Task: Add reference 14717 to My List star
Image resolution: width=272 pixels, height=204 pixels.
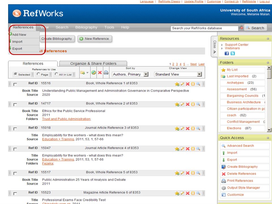Action: tap(177, 104)
